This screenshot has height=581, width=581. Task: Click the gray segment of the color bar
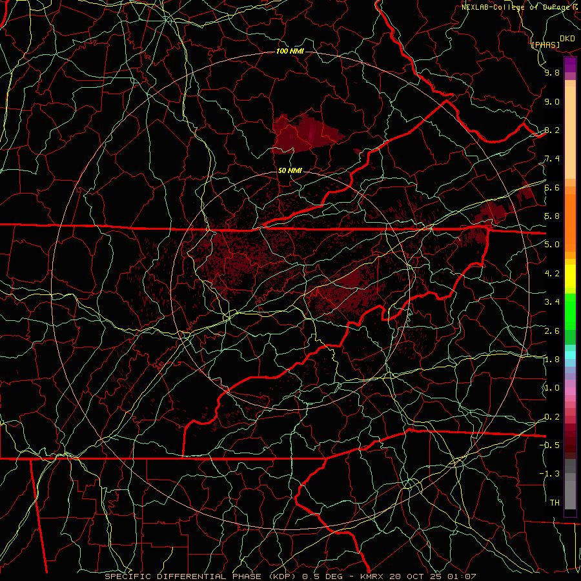coord(570,485)
